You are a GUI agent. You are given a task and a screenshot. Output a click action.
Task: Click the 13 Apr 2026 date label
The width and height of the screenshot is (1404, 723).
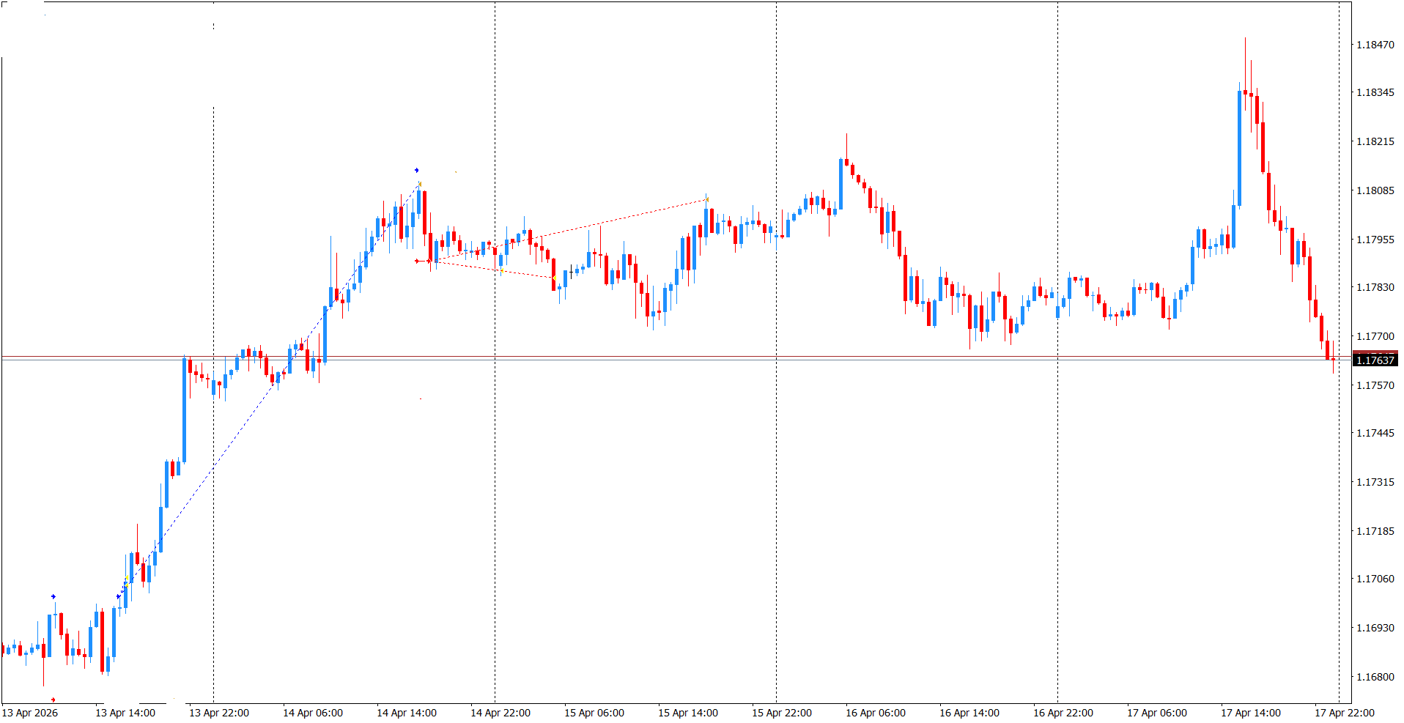click(30, 713)
